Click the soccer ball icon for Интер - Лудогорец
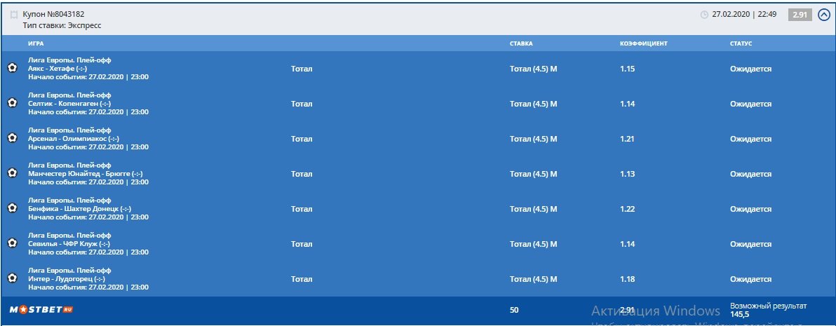Viewport: 836px width, 326px height. tap(12, 278)
